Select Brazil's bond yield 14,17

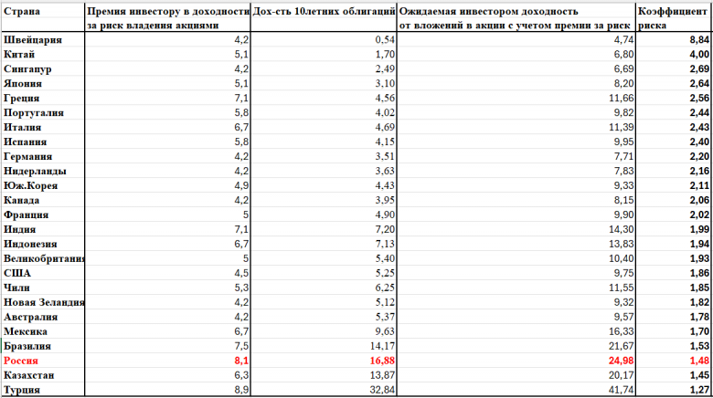382,346
